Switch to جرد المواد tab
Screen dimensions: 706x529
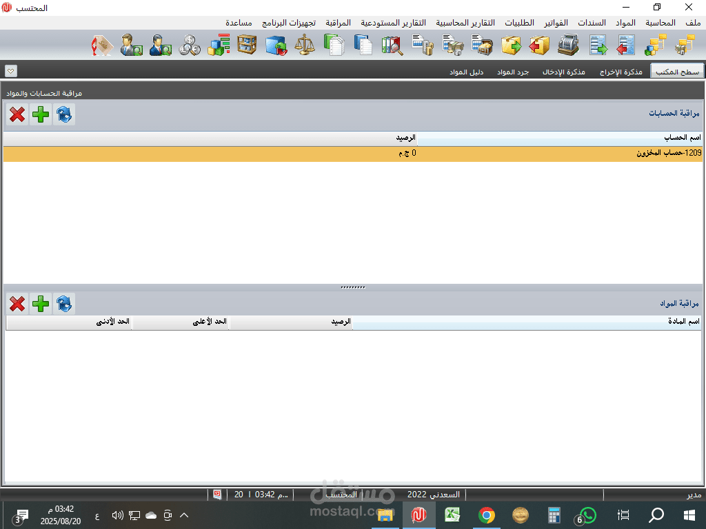513,72
